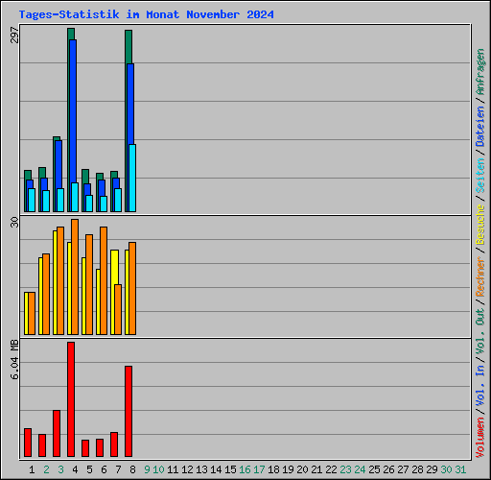Click green day label "17"

(x=259, y=469)
